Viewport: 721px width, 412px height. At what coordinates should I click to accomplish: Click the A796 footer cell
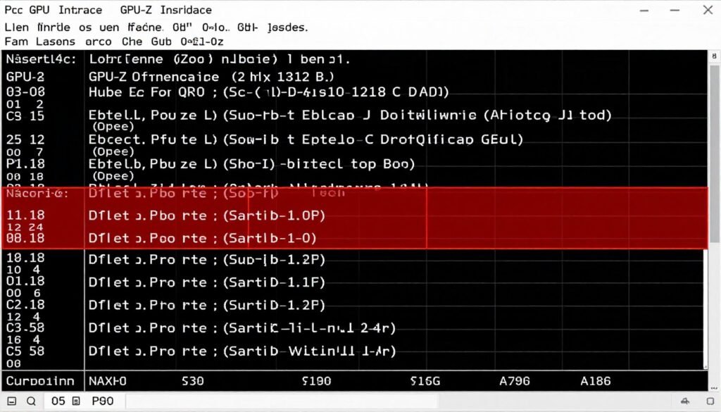coord(515,381)
